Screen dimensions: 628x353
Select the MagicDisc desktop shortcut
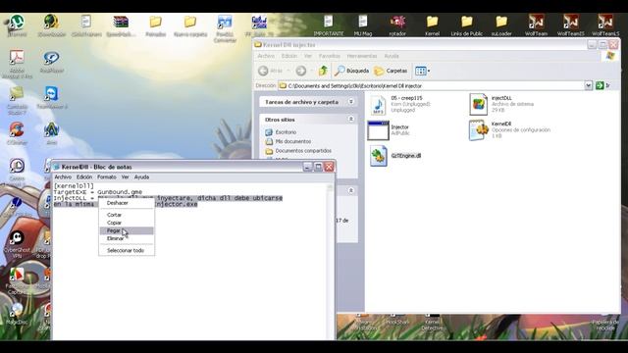(17, 314)
